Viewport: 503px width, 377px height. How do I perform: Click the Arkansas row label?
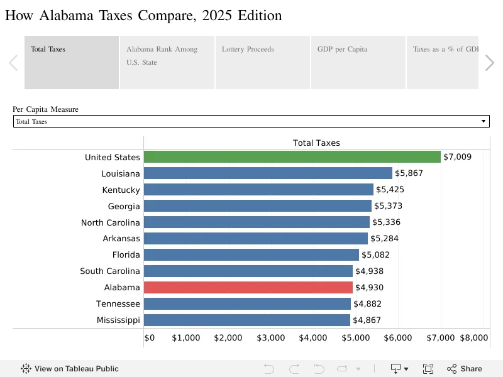point(121,238)
